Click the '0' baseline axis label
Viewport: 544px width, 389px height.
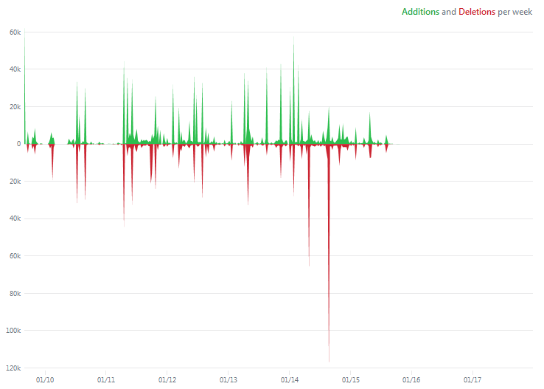(18, 144)
